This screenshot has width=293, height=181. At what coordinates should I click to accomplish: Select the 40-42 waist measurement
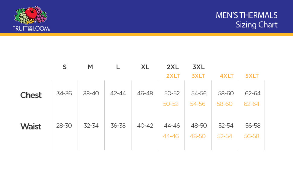[145, 125]
